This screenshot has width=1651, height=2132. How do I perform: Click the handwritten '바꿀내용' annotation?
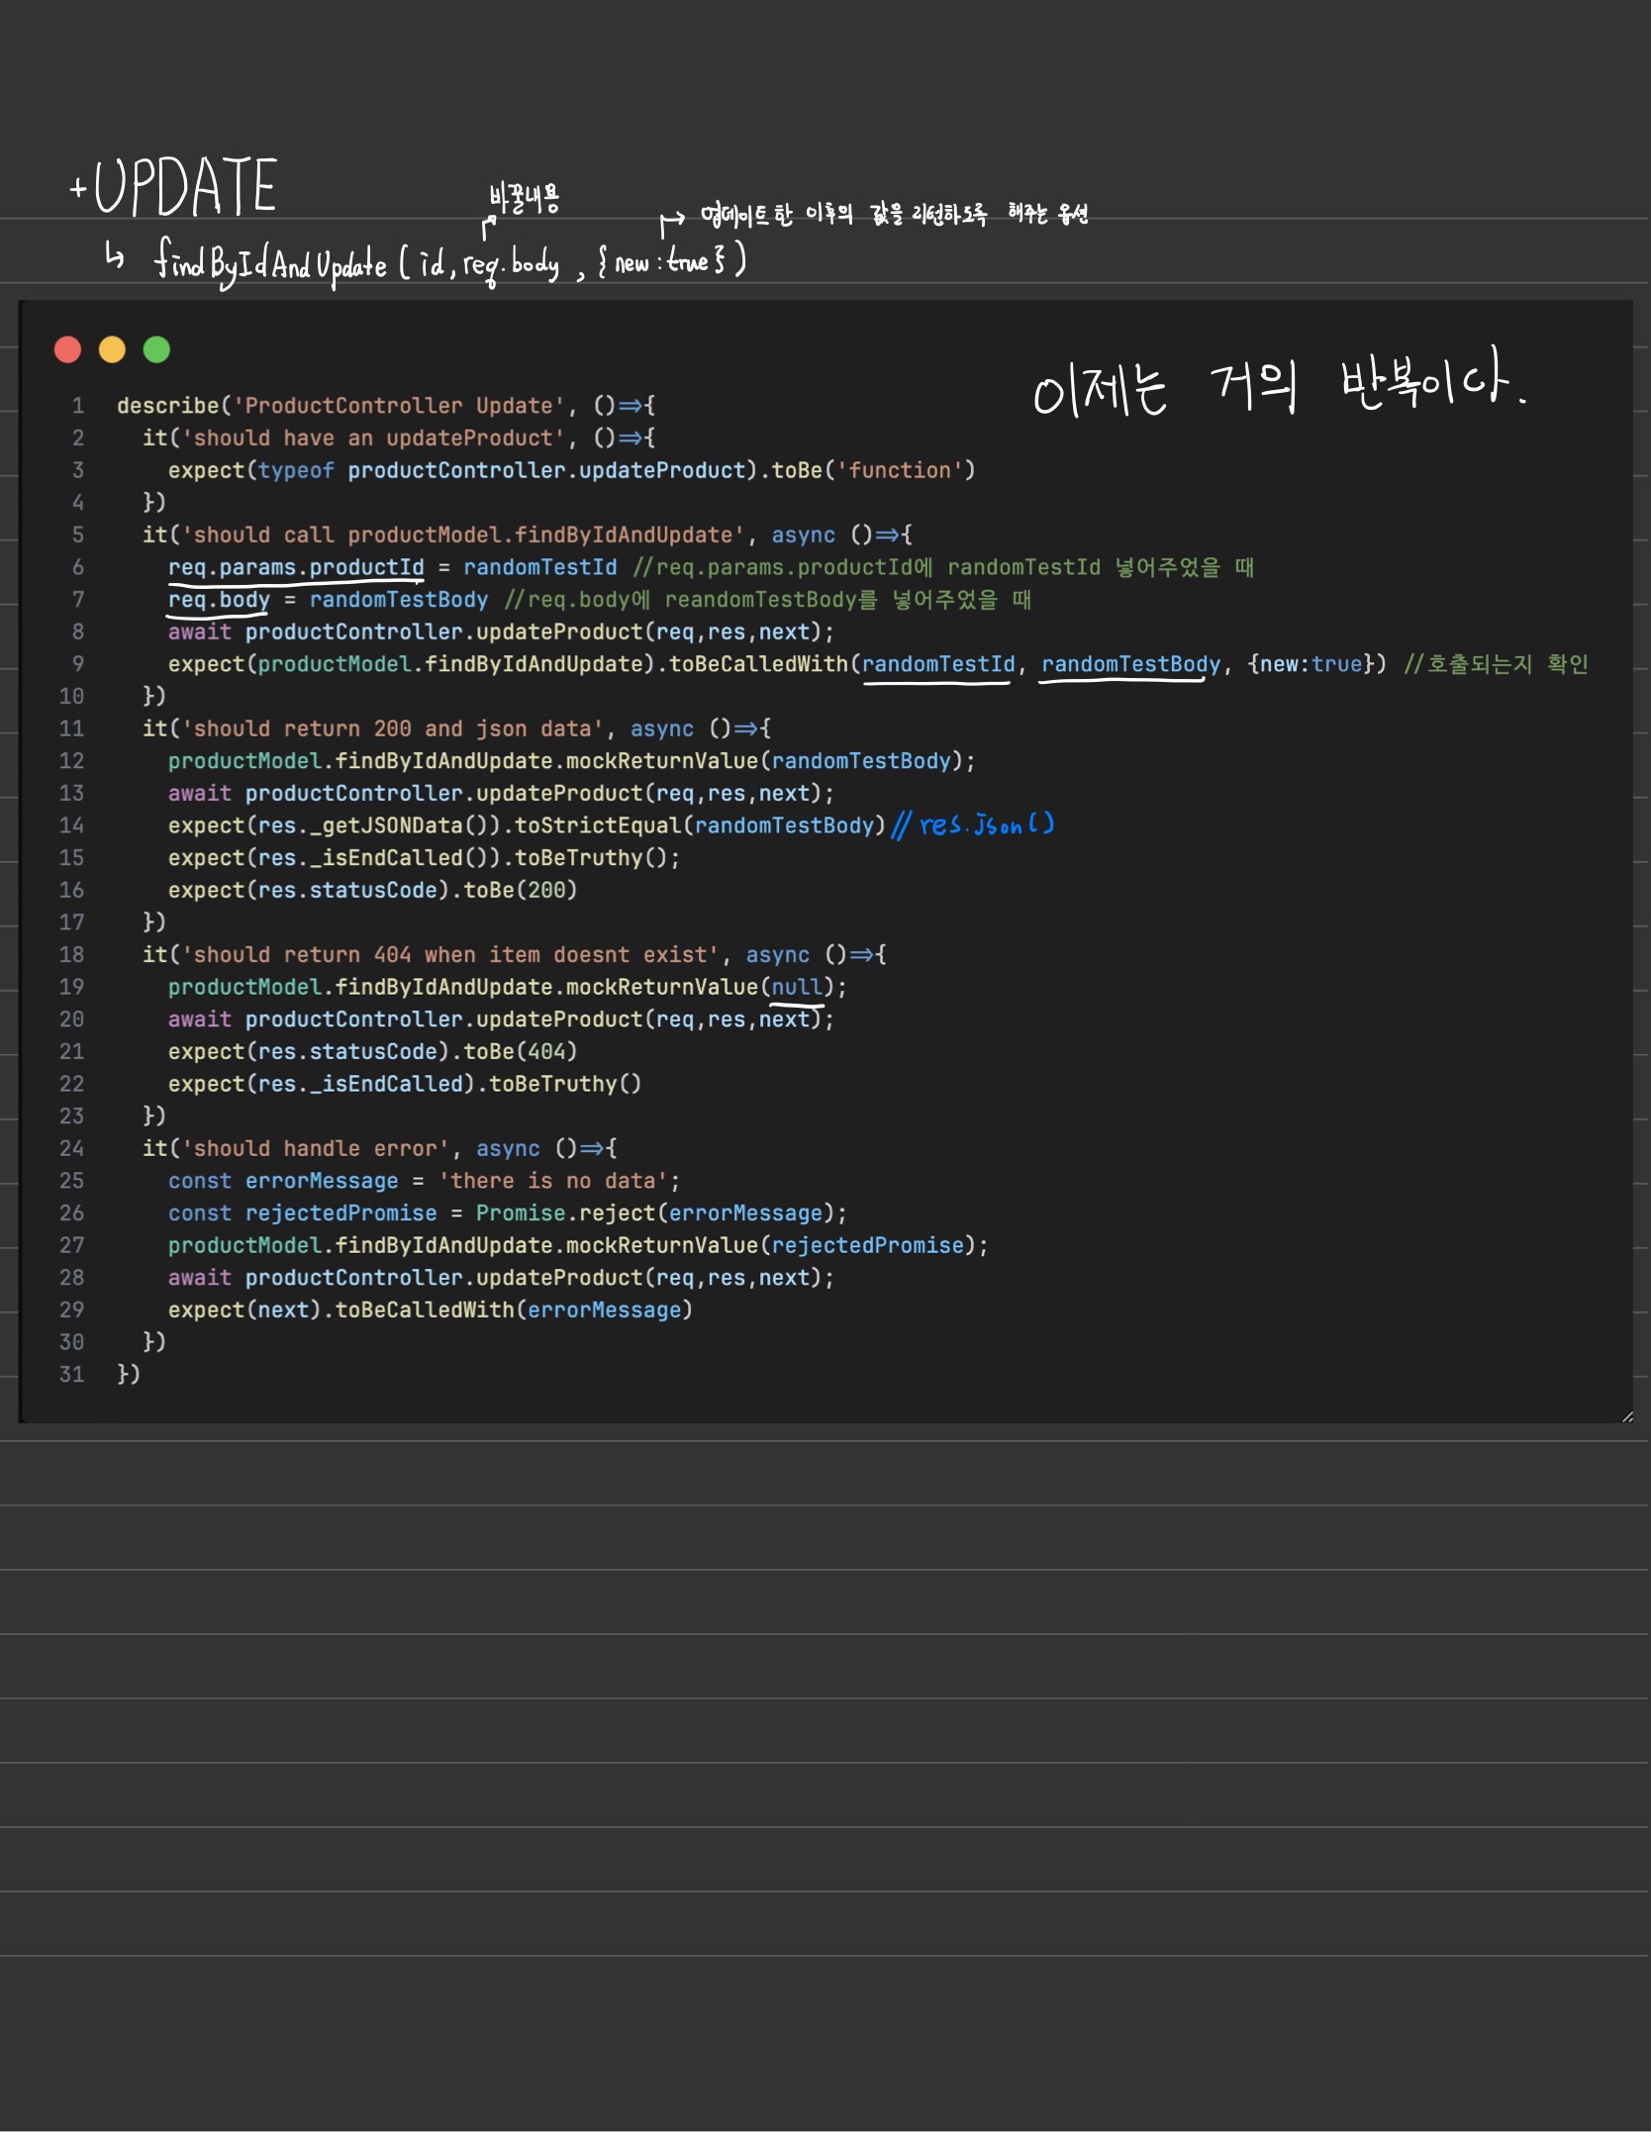point(525,198)
